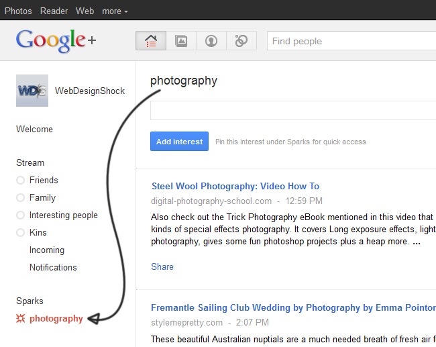Click the WebDesignShock profile avatar

(x=32, y=91)
